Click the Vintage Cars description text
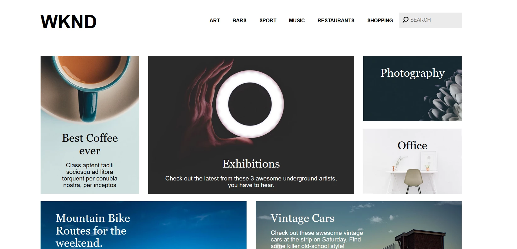 click(317, 239)
